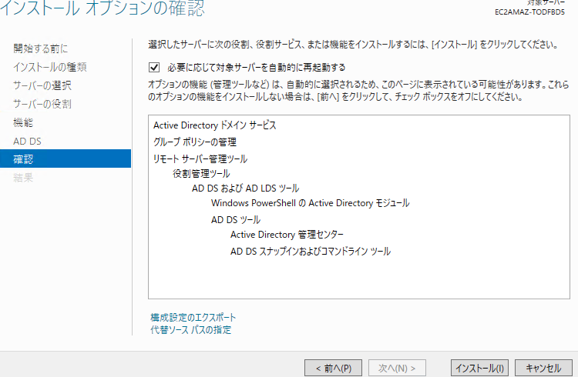Image resolution: width=578 pixels, height=377 pixels.
Task: Select 'グループ ポリシーの管理' list row
Action: point(195,142)
